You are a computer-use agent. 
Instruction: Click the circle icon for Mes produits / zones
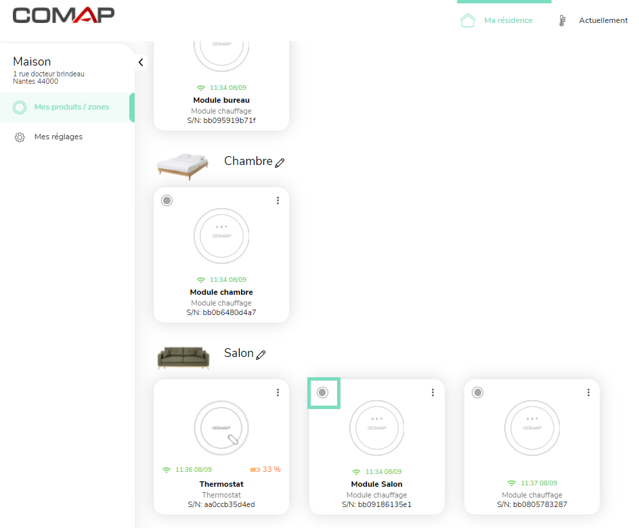click(20, 107)
